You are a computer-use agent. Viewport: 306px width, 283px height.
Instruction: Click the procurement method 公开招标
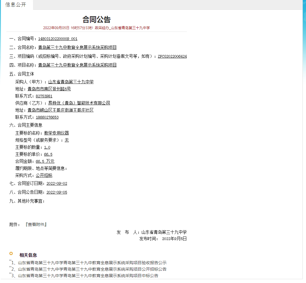(44, 175)
